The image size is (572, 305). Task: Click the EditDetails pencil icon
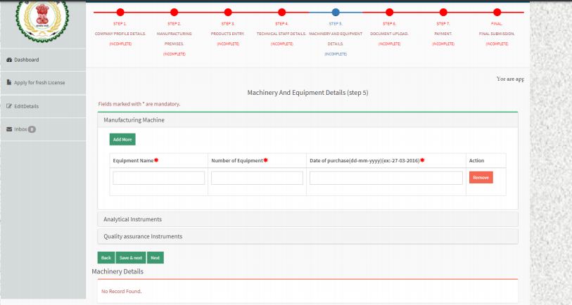tap(9, 106)
